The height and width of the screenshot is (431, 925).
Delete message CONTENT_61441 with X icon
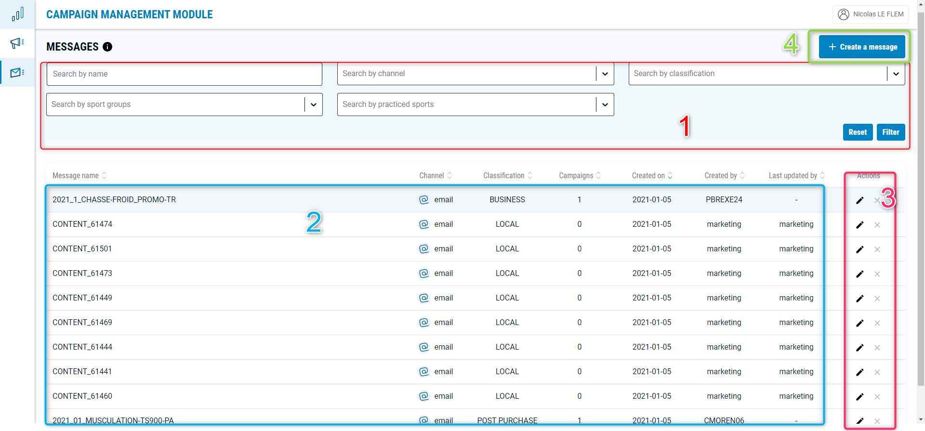coord(877,372)
